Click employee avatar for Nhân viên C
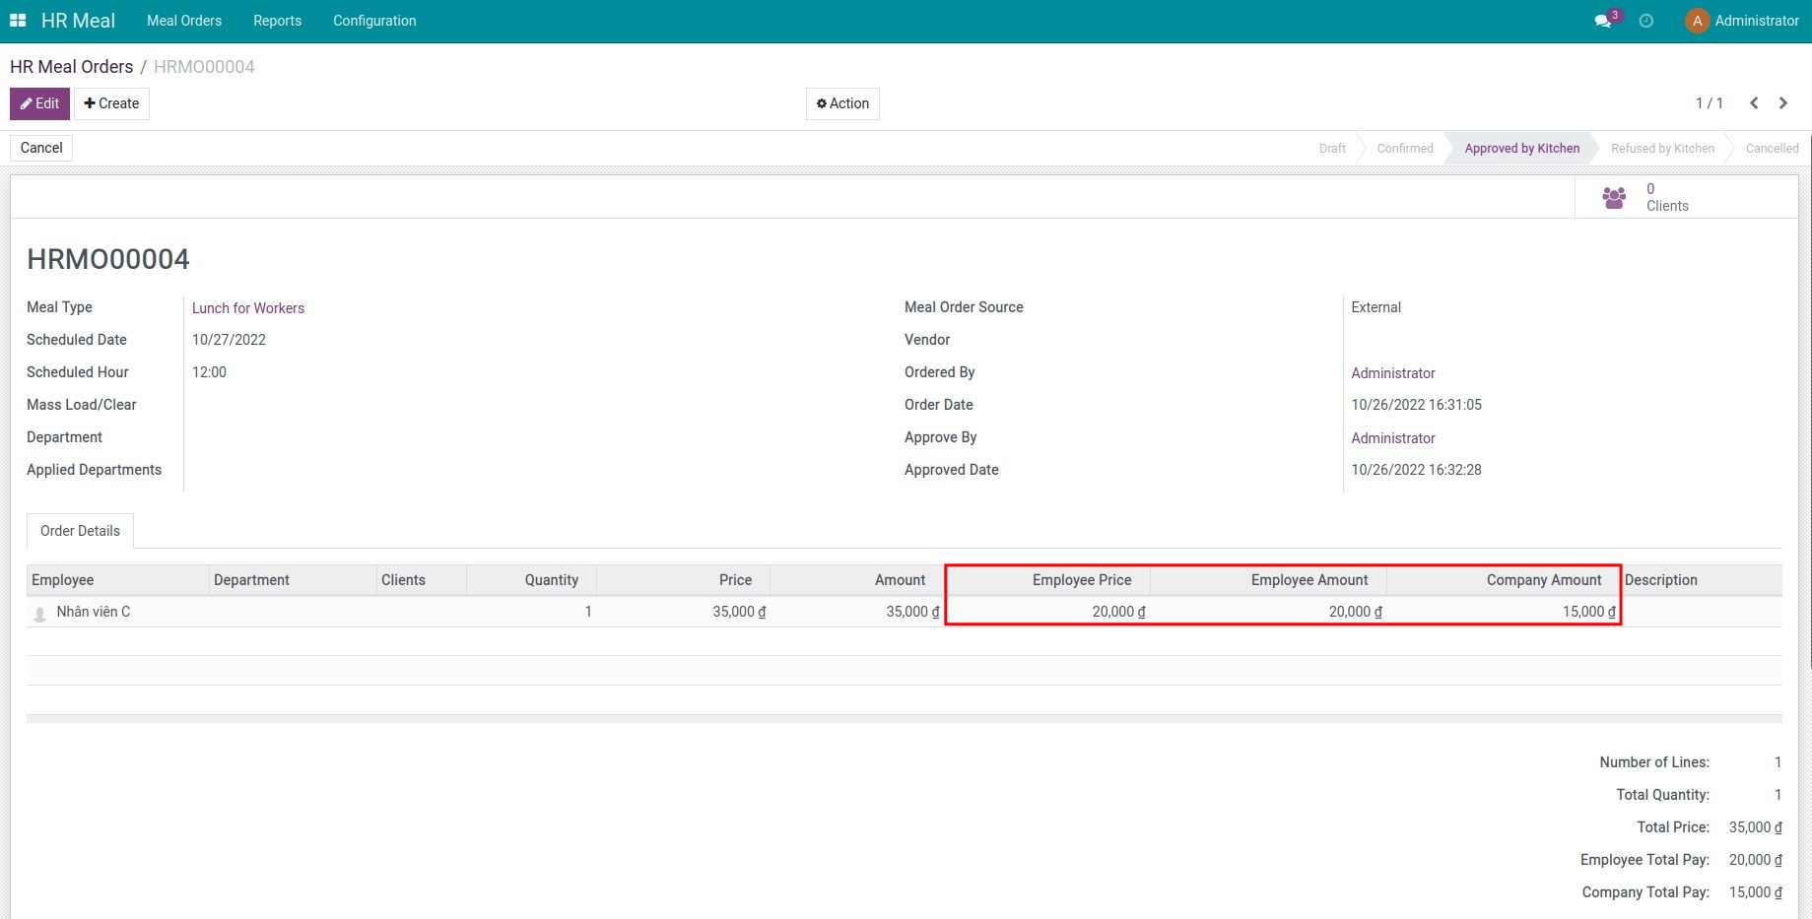This screenshot has height=919, width=1812. tap(40, 613)
